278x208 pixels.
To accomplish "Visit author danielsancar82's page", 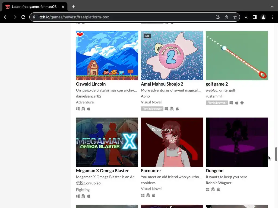I will [89, 96].
